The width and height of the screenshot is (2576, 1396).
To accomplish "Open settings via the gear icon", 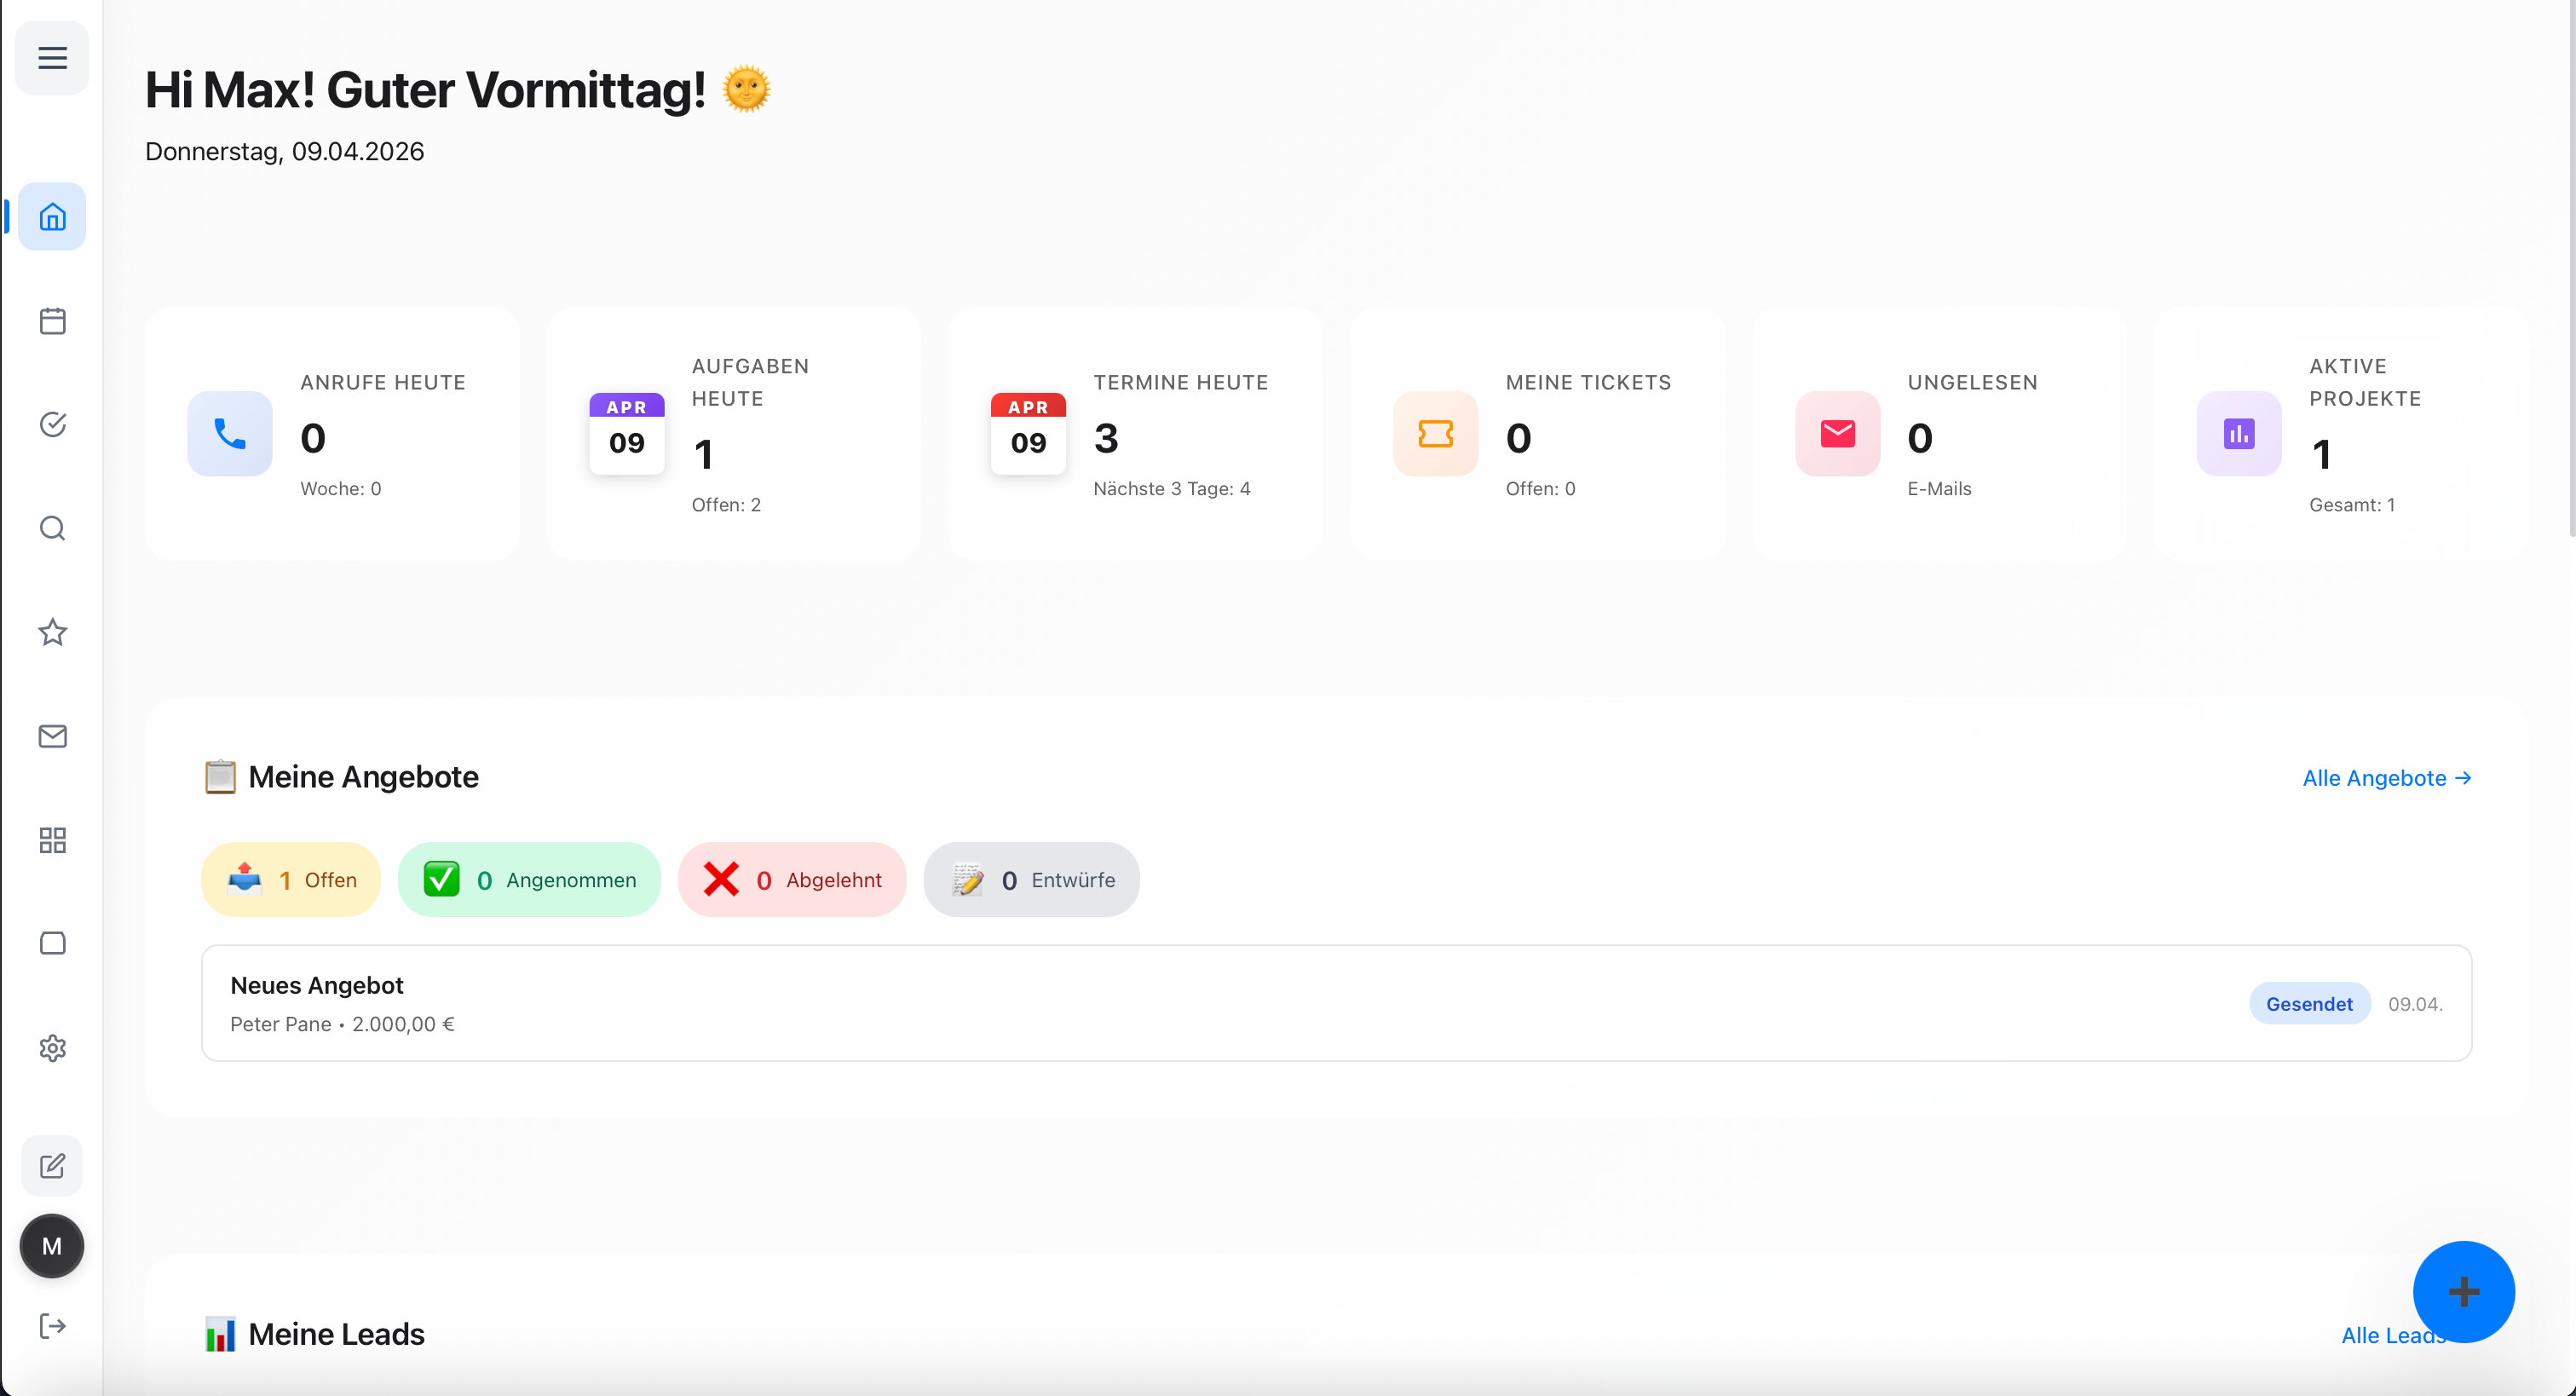I will click(x=52, y=1048).
